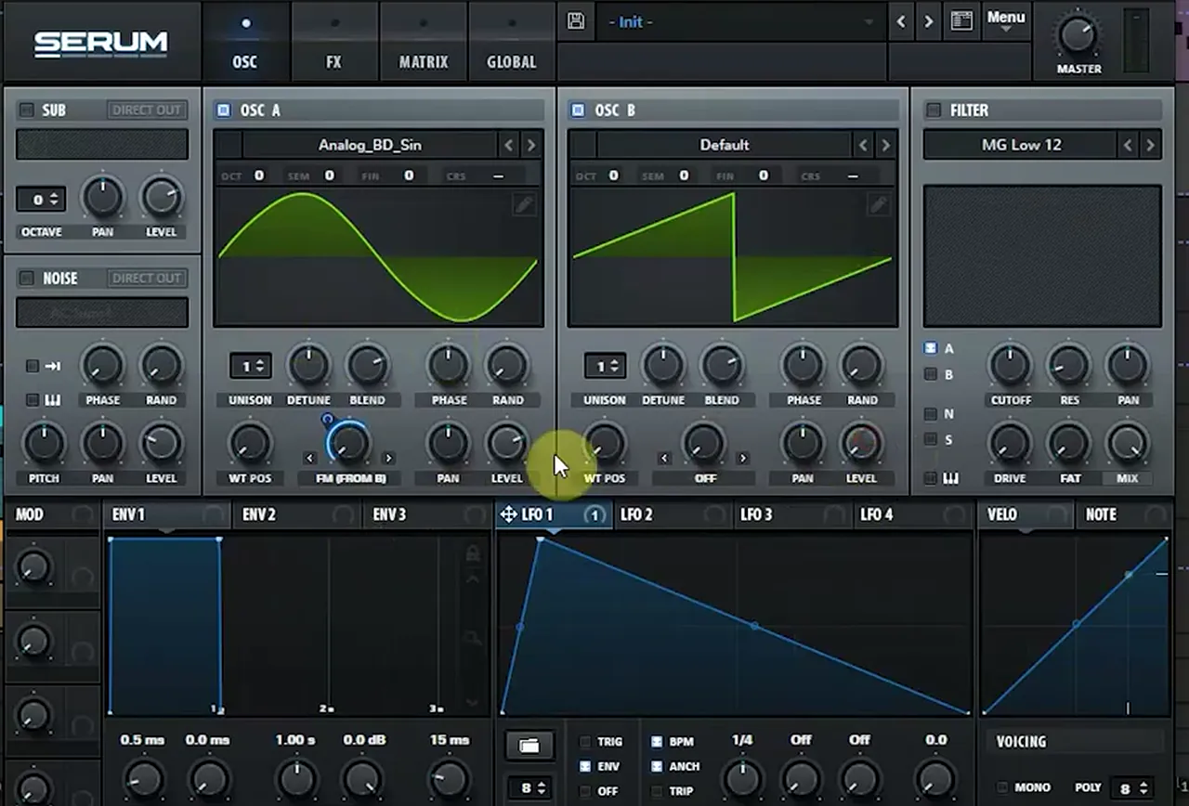Click previous OSC B warp mode arrow
This screenshot has width=1189, height=806.
pyautogui.click(x=664, y=458)
